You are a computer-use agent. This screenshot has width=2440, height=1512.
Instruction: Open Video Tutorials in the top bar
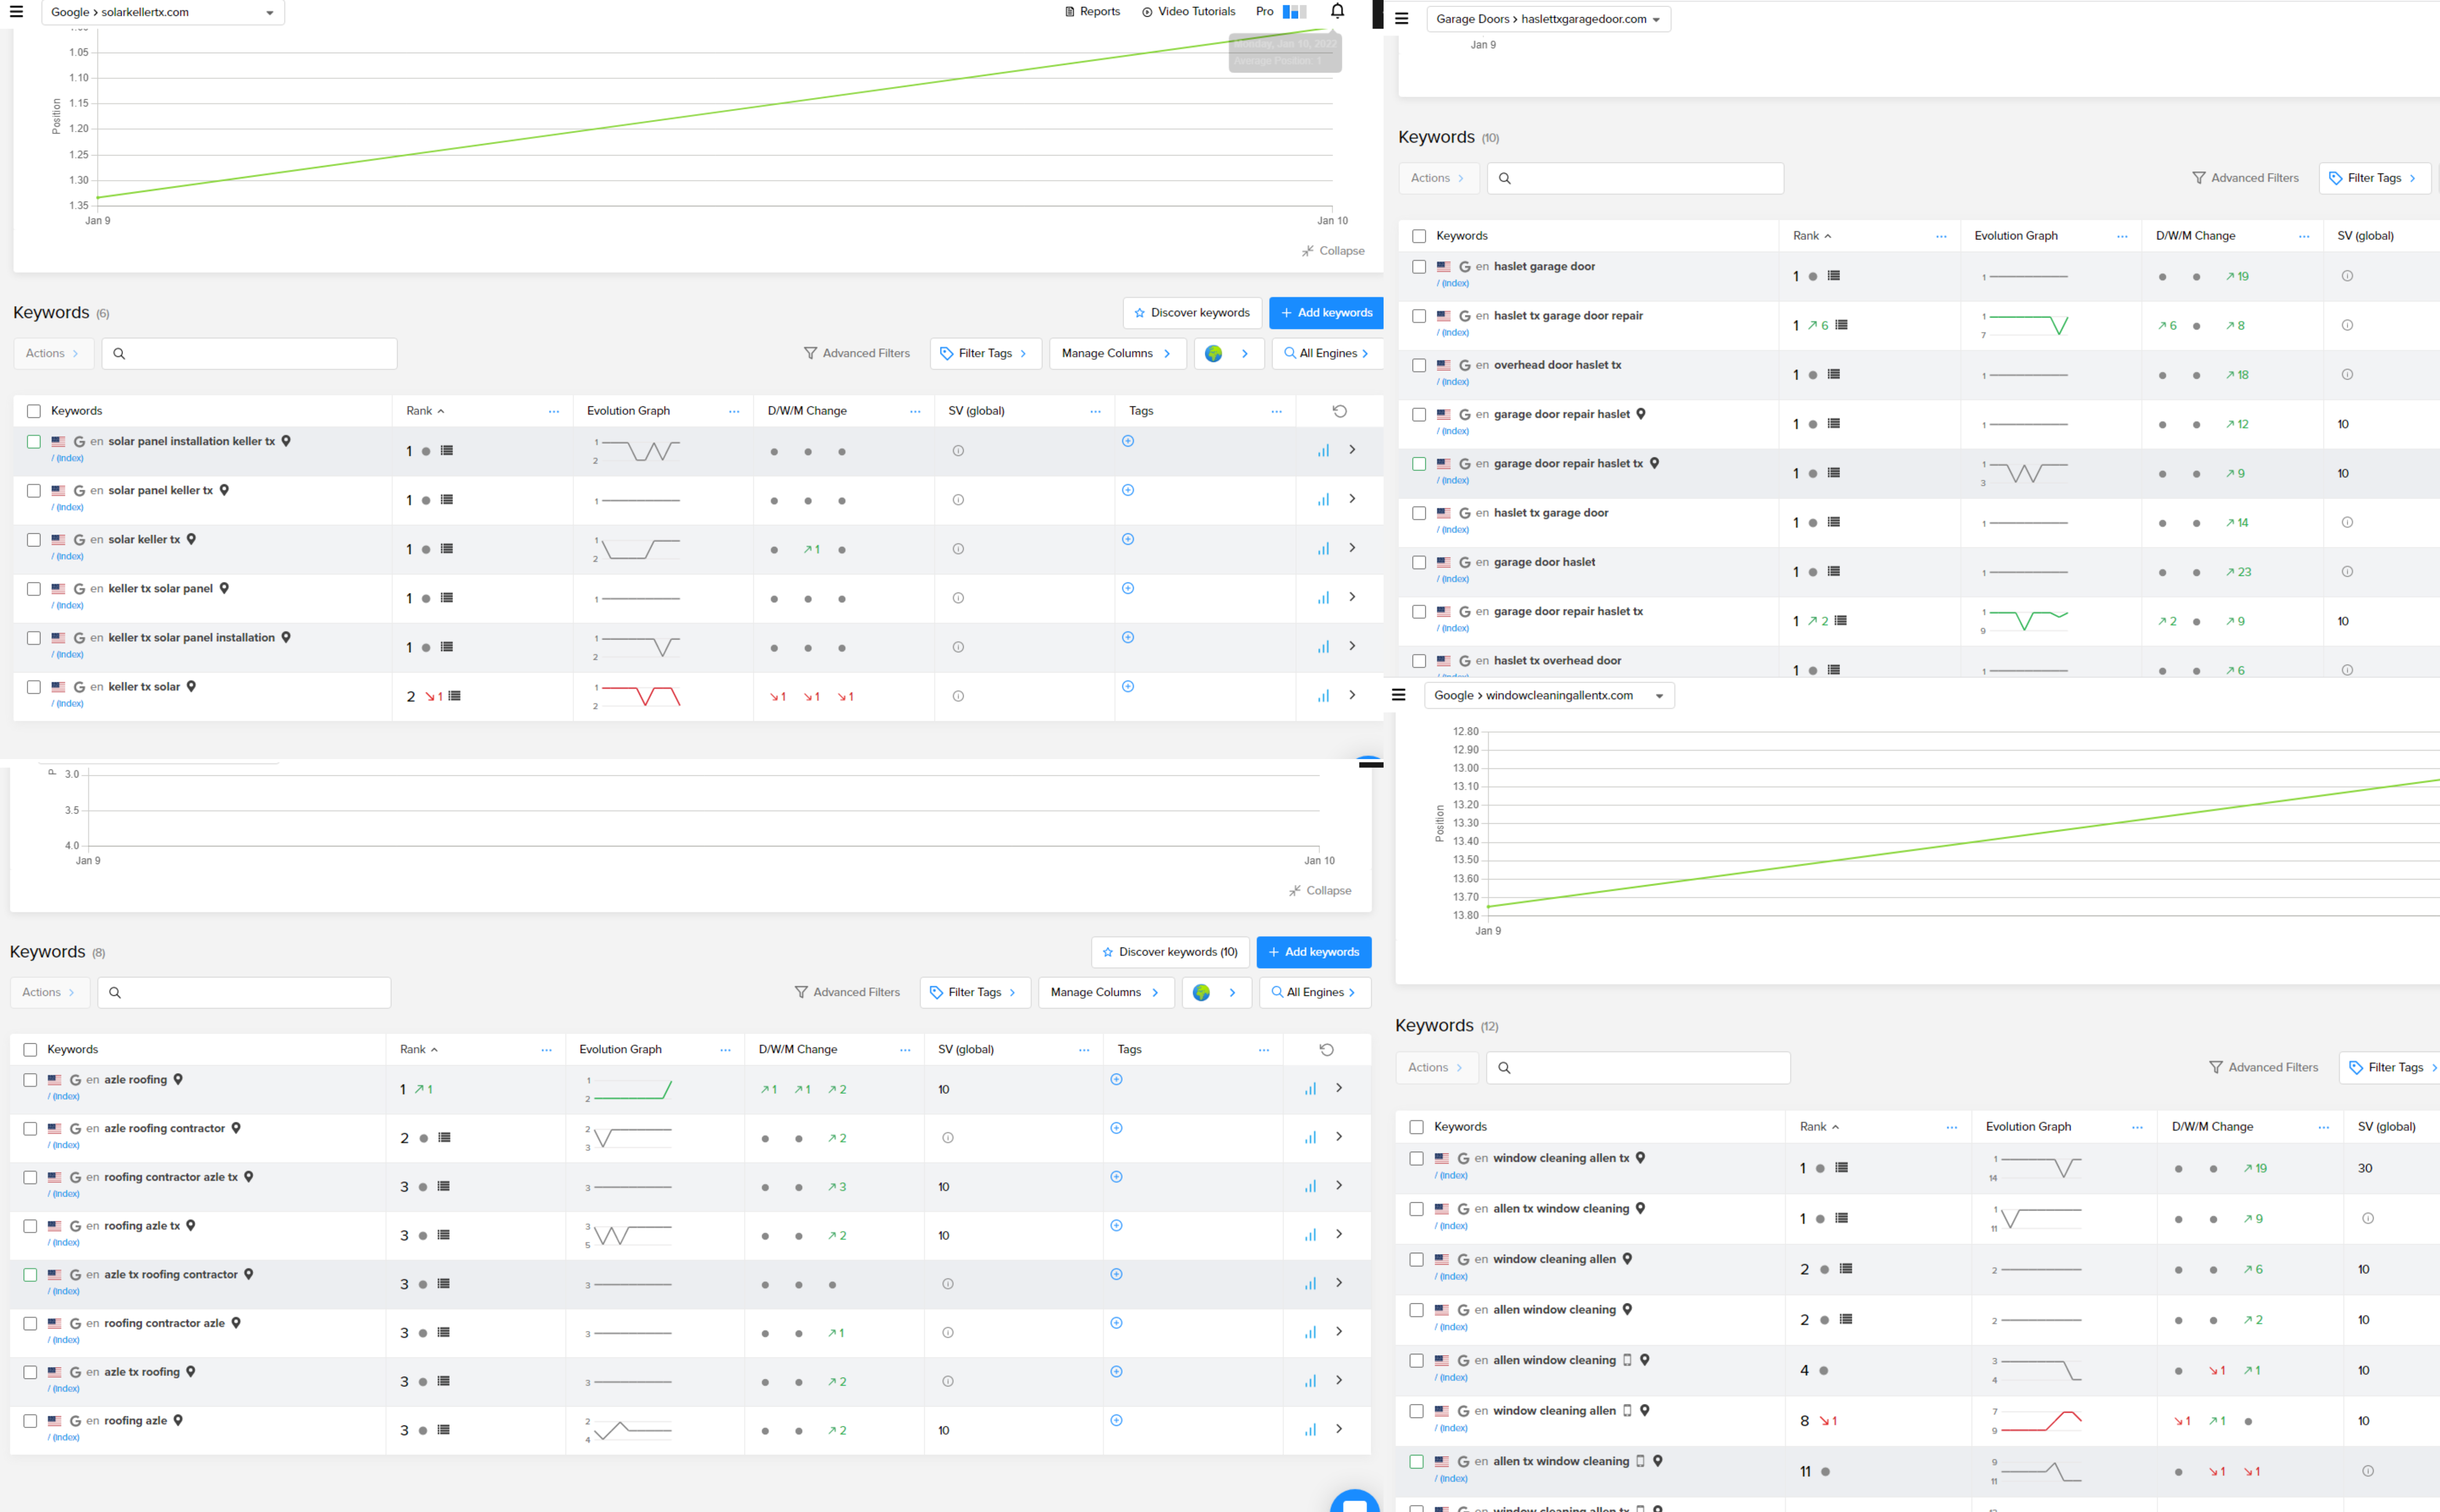[x=1189, y=12]
